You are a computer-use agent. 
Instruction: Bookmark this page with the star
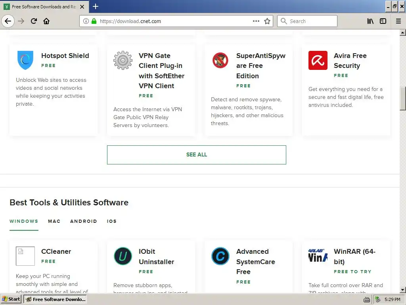click(267, 21)
